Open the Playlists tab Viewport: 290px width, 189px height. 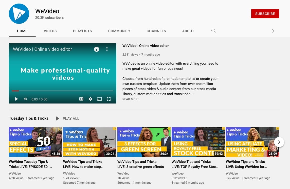pos(82,31)
